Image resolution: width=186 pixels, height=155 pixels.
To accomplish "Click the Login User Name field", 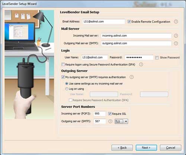I will coord(94,58).
